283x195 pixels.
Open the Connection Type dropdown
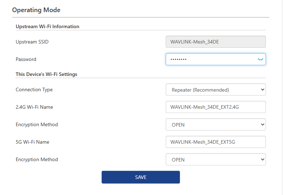coord(216,89)
